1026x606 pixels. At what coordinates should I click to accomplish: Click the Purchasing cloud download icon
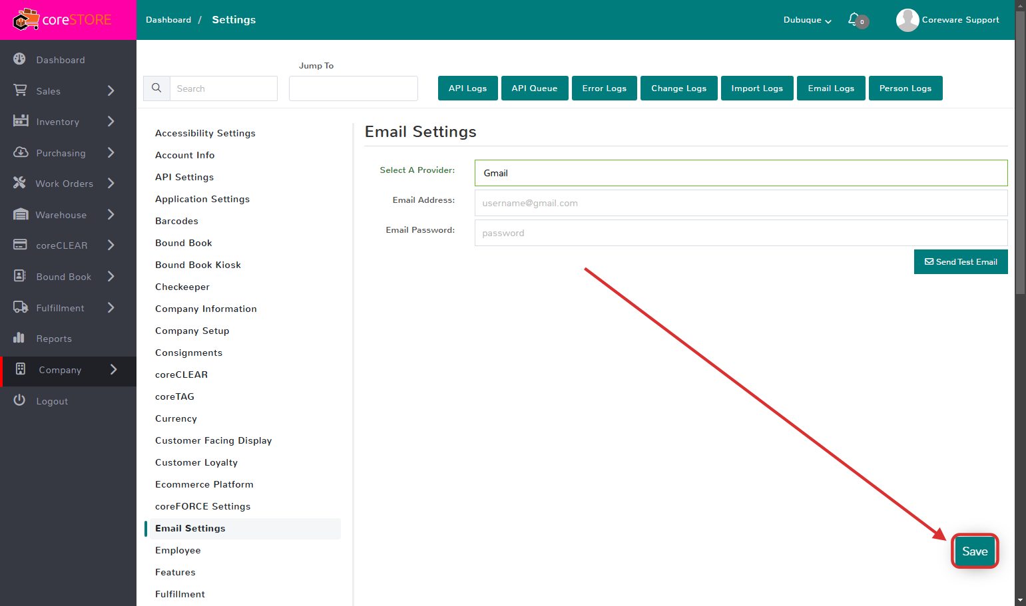click(x=21, y=152)
